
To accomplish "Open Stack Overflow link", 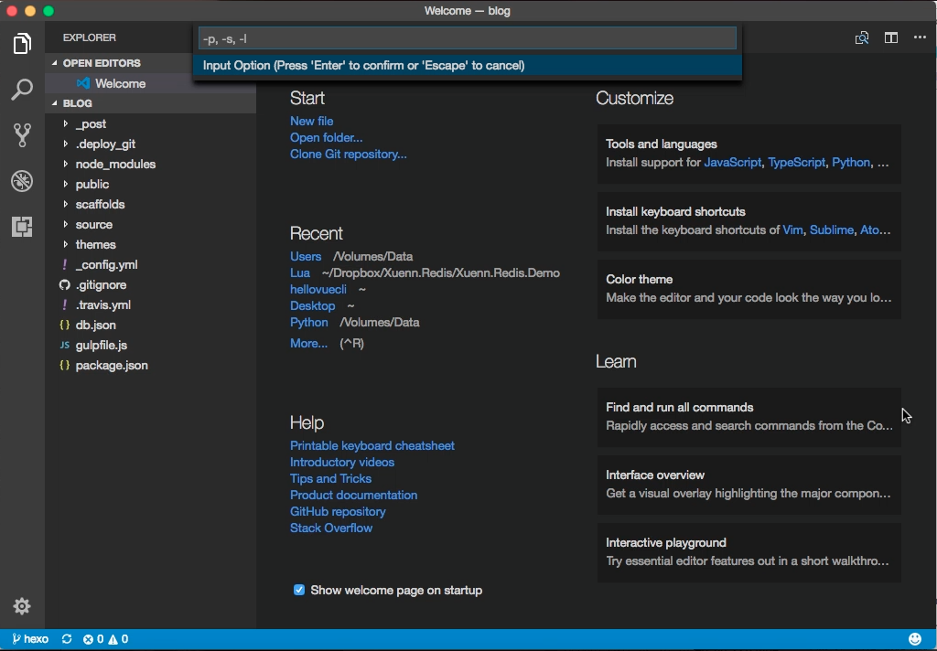I will coord(331,528).
